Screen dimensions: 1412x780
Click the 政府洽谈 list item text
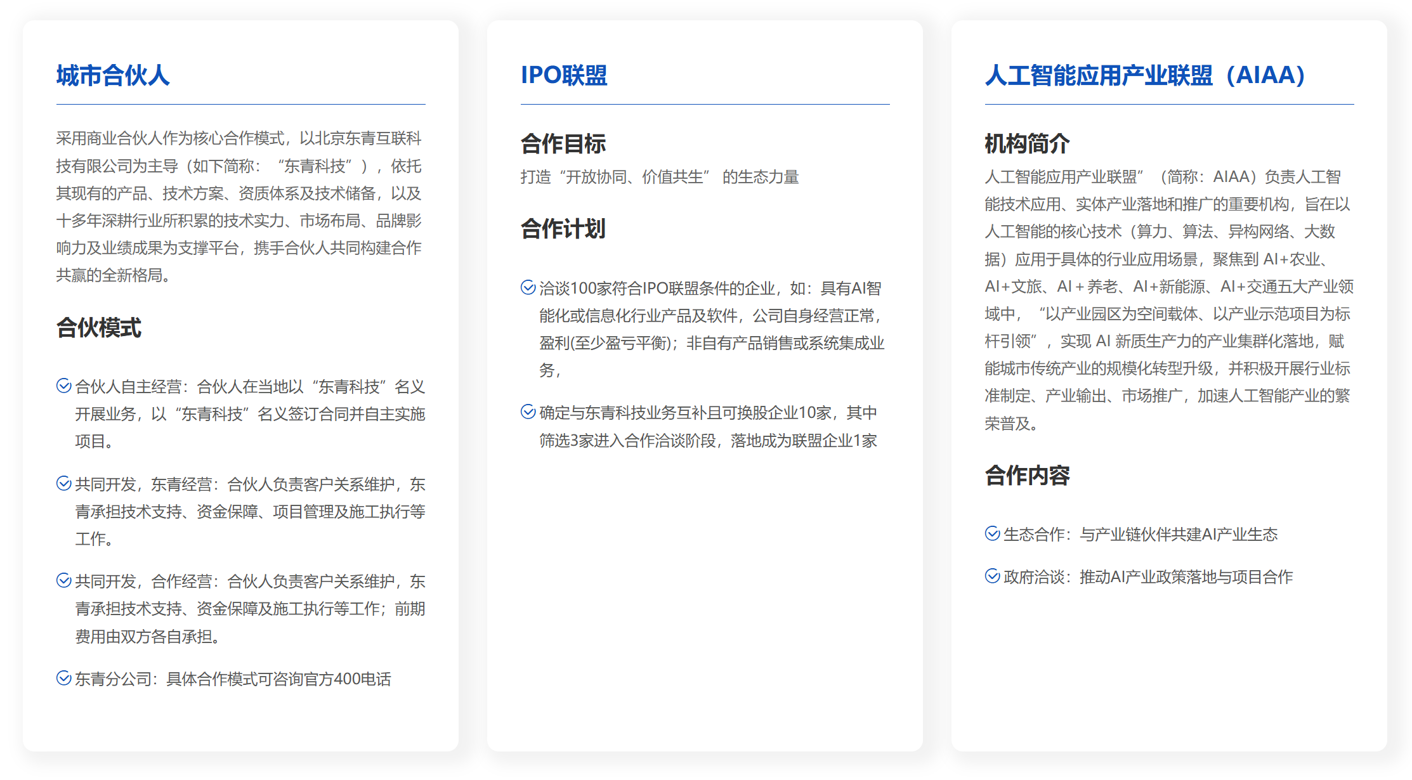pos(1147,577)
